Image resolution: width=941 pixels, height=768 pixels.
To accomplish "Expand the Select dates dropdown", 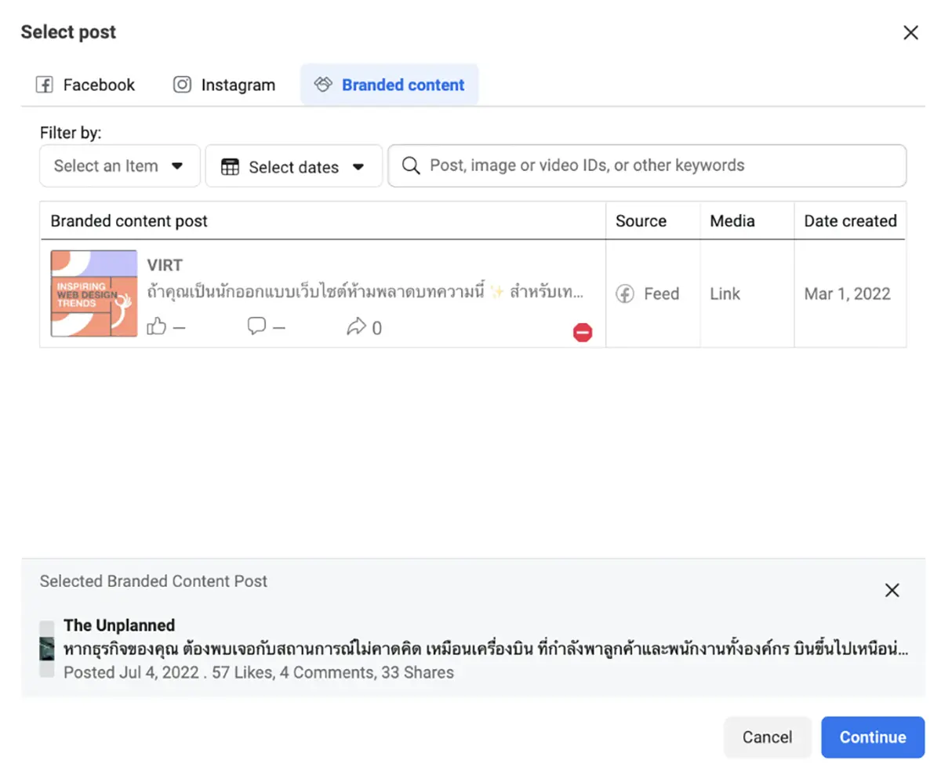I will coord(293,166).
